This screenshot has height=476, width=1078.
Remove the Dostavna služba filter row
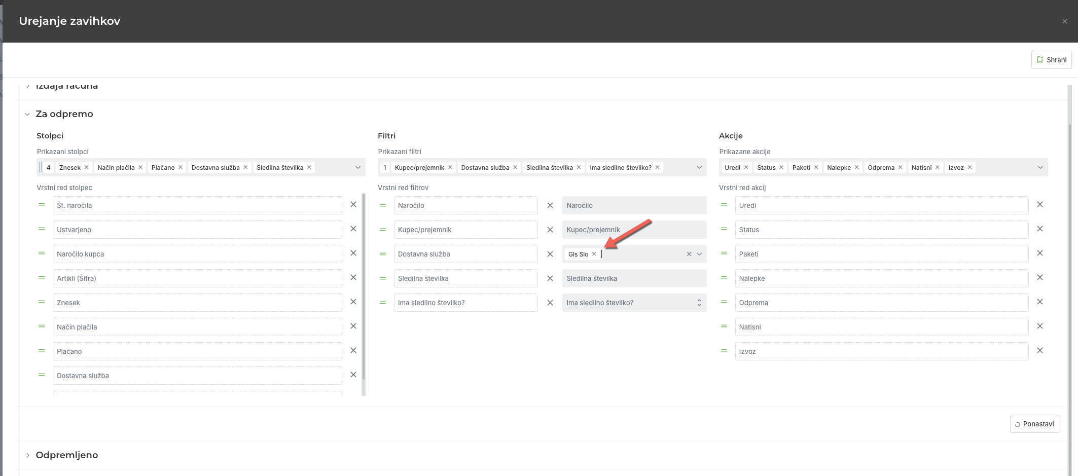tap(550, 254)
